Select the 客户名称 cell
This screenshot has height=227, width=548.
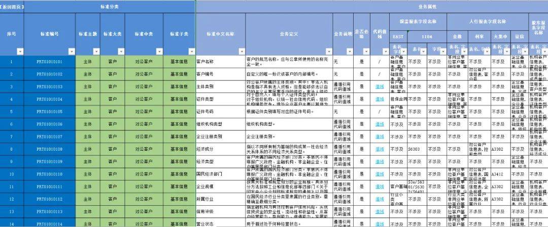(x=221, y=62)
